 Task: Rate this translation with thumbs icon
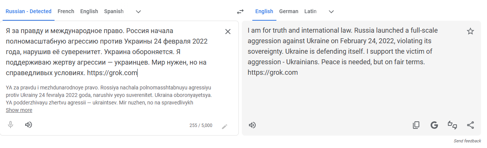point(452,125)
